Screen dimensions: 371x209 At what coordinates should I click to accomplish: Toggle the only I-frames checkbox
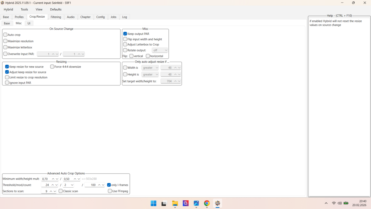tap(109, 185)
